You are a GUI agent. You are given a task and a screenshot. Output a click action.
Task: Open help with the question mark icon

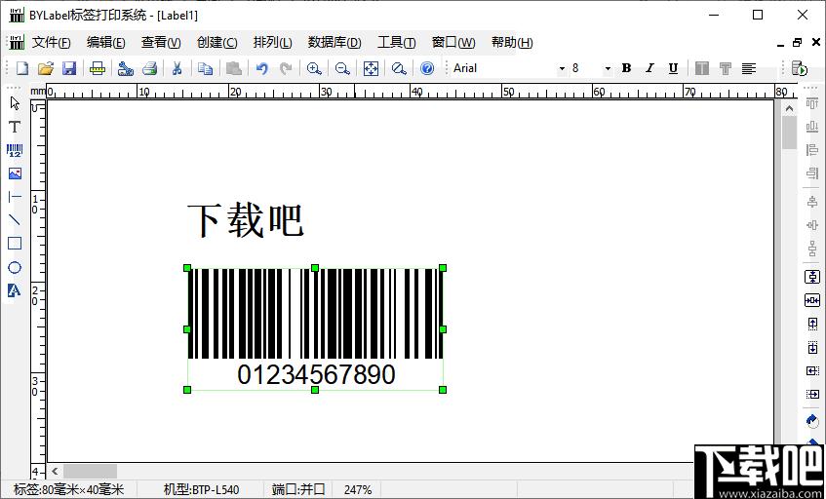(427, 68)
